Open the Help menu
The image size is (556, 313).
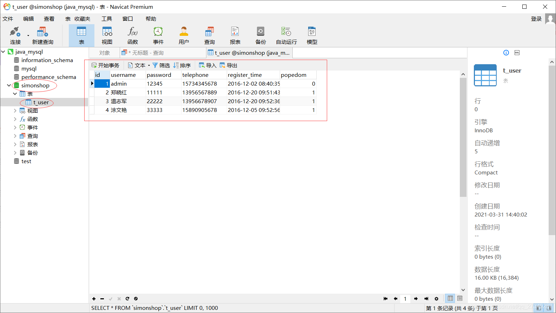pos(151,19)
